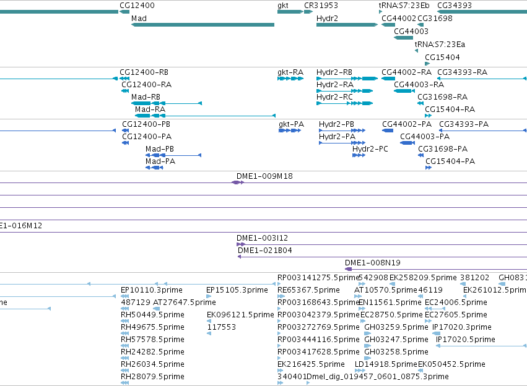Click the tRNA:S7:23Eb label

[x=404, y=6]
